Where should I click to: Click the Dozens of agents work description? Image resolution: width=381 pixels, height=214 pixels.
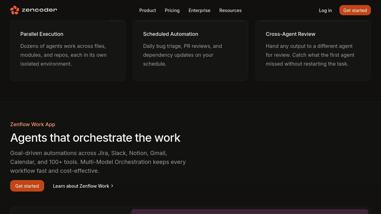coord(63,55)
